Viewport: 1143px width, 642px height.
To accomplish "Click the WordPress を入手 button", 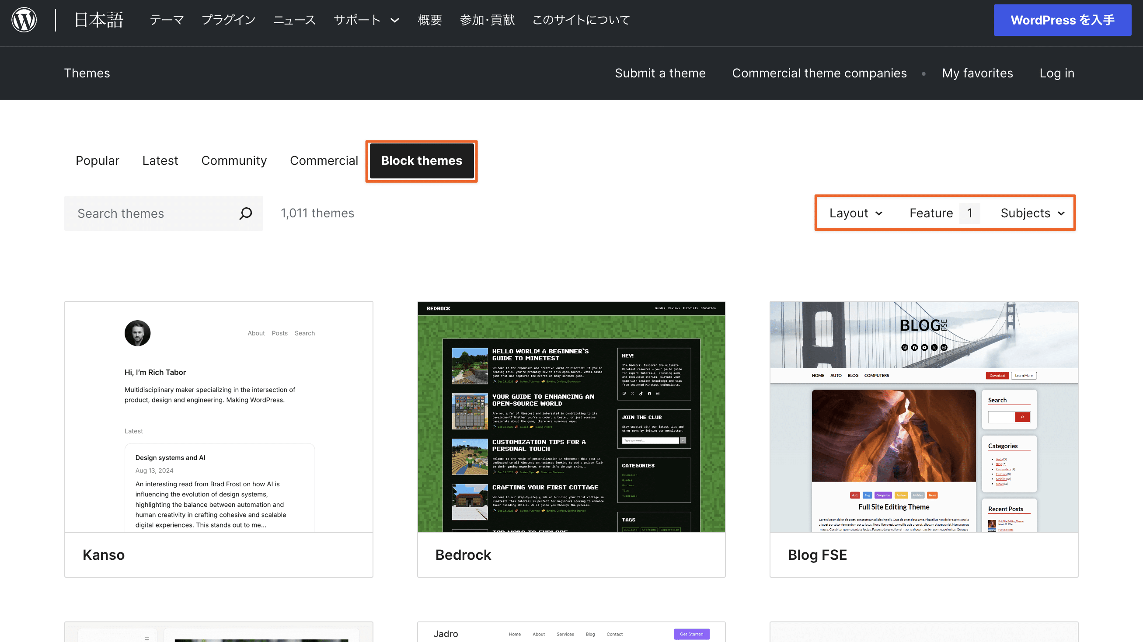I will [1062, 20].
